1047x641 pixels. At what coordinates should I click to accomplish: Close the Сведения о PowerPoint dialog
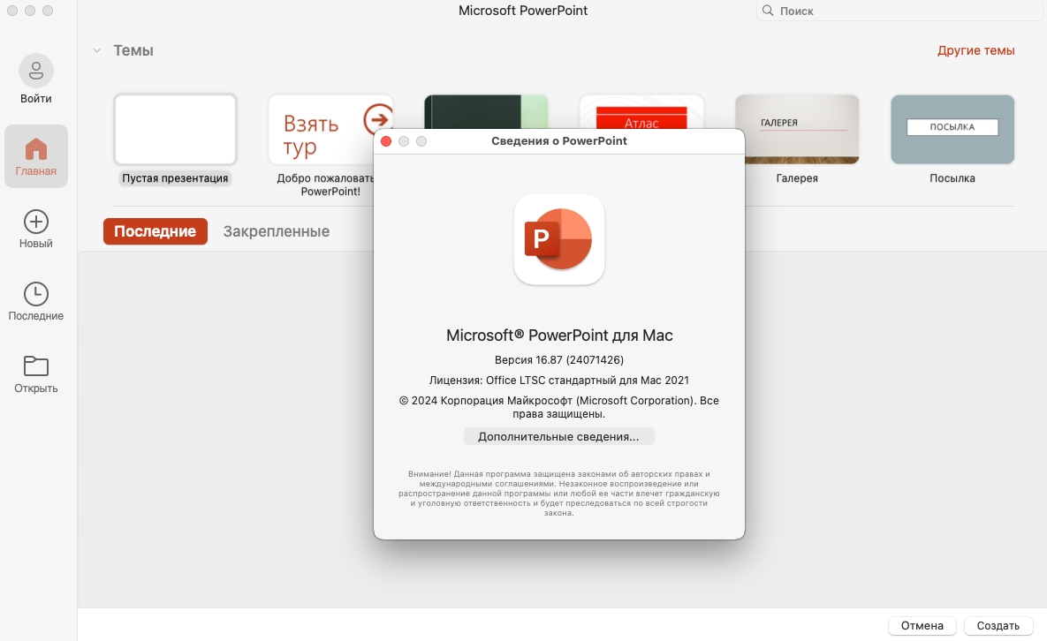click(386, 141)
